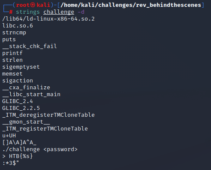211x170 pixels.
Task: Click the strings command word
Action: pyautogui.click(x=28, y=12)
